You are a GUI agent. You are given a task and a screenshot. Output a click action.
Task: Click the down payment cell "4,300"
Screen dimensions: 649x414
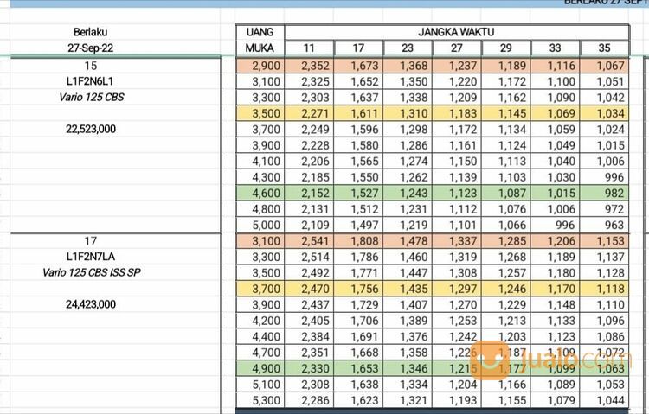(260, 177)
